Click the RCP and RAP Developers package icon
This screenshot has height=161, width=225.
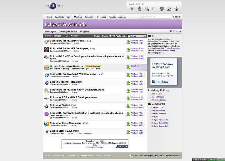coord(47,99)
